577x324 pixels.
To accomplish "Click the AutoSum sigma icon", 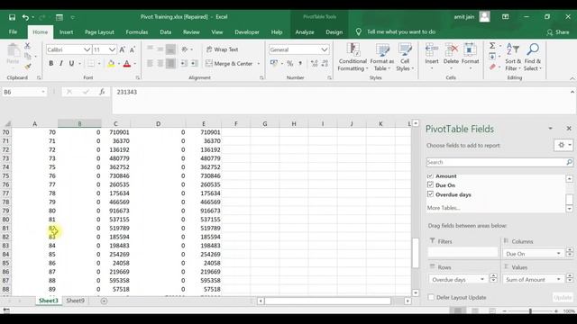I will coord(492,46).
